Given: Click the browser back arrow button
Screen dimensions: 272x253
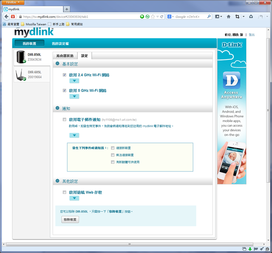Looking at the screenshot, I should pos(6,17).
